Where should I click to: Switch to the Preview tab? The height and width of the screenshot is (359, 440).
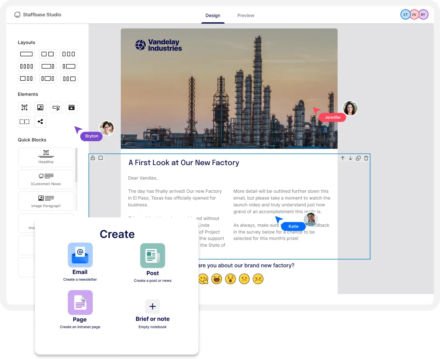[246, 15]
